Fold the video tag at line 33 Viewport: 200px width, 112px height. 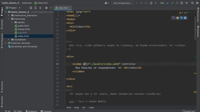[65, 64]
